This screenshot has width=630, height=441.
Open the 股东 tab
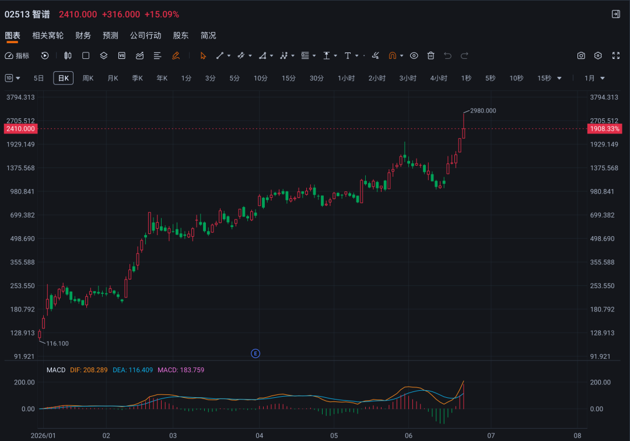coord(181,36)
